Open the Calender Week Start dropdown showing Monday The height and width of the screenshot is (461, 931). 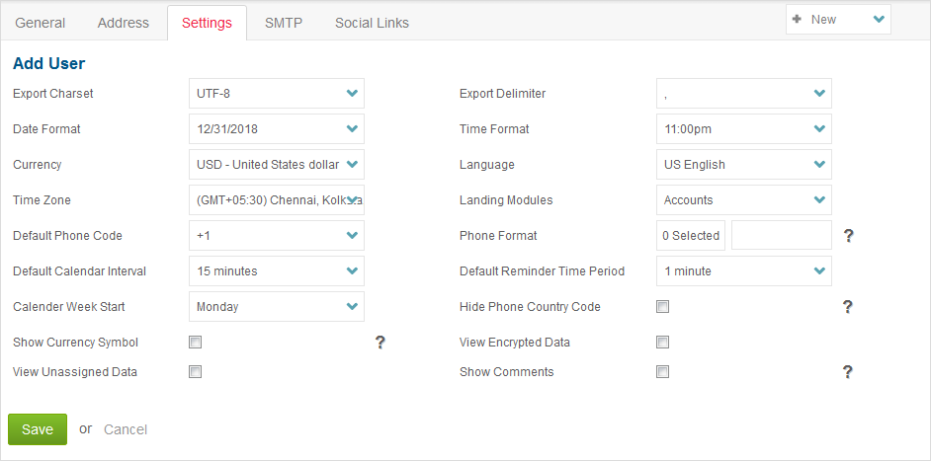click(x=277, y=307)
